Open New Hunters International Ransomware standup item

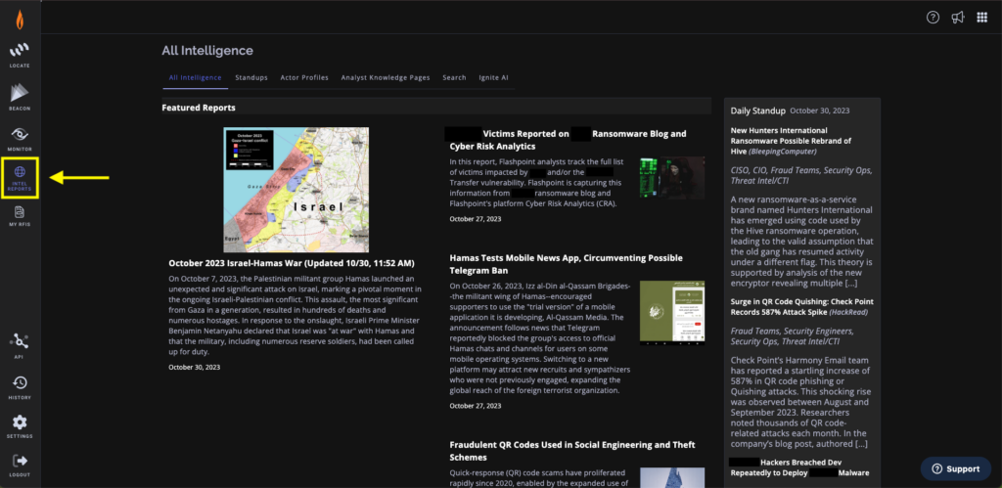point(791,141)
